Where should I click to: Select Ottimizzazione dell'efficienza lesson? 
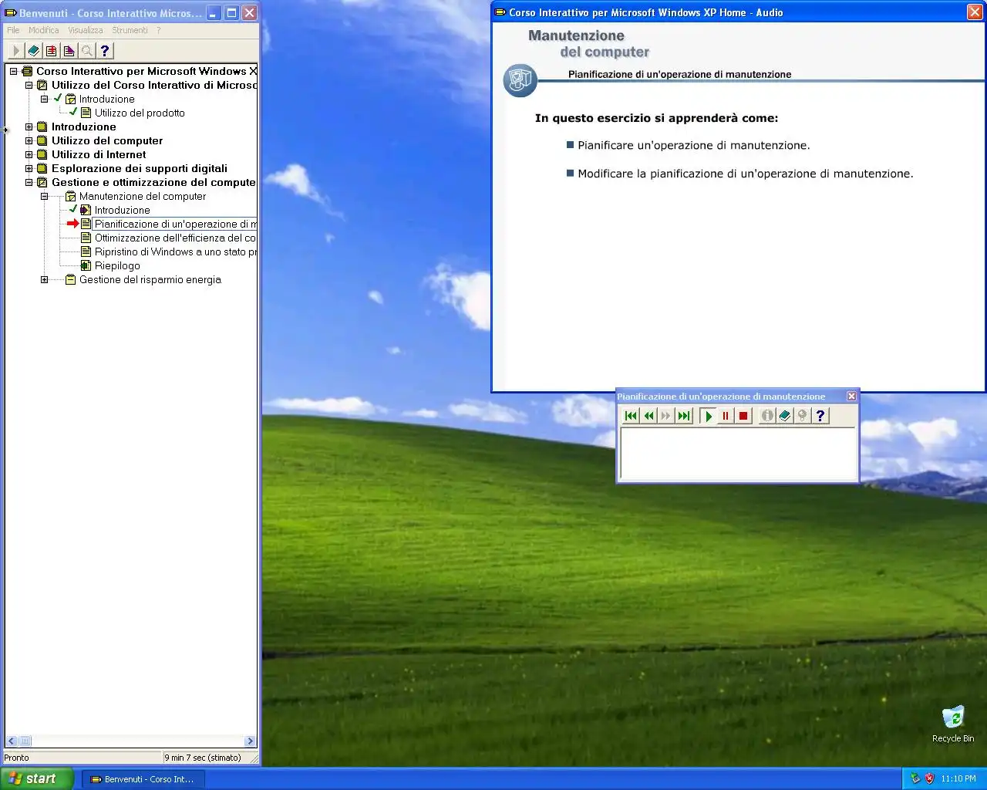pyautogui.click(x=175, y=238)
